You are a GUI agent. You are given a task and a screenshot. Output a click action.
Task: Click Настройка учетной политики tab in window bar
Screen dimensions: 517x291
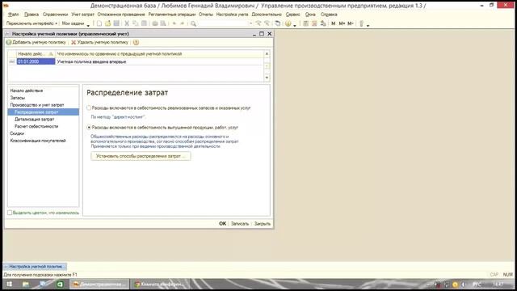click(x=36, y=267)
